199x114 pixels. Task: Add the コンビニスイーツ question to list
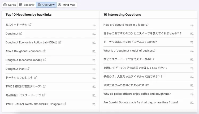192,34
